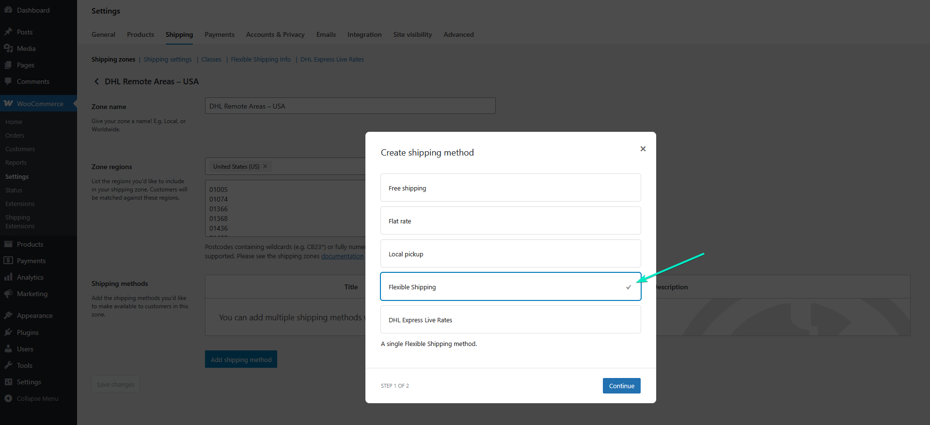Go back using the zone title chevron
930x425 pixels.
coord(96,81)
